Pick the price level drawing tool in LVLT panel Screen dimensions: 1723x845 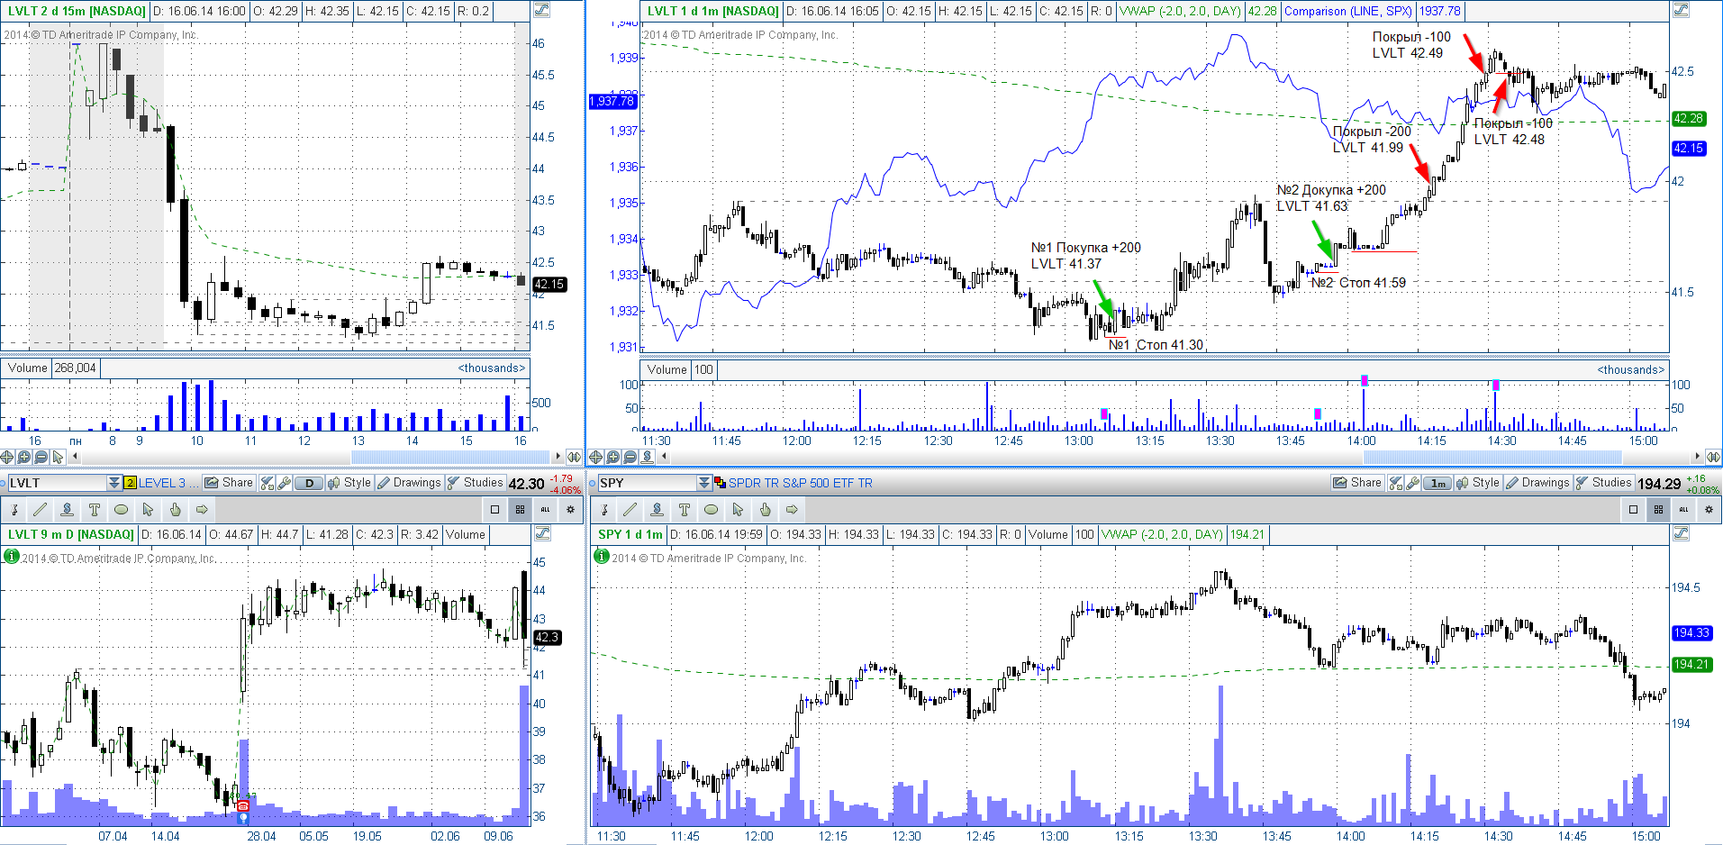click(x=67, y=510)
